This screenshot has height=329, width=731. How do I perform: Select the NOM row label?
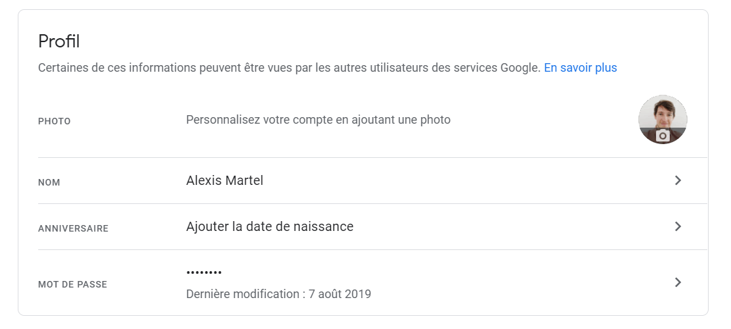coord(49,182)
